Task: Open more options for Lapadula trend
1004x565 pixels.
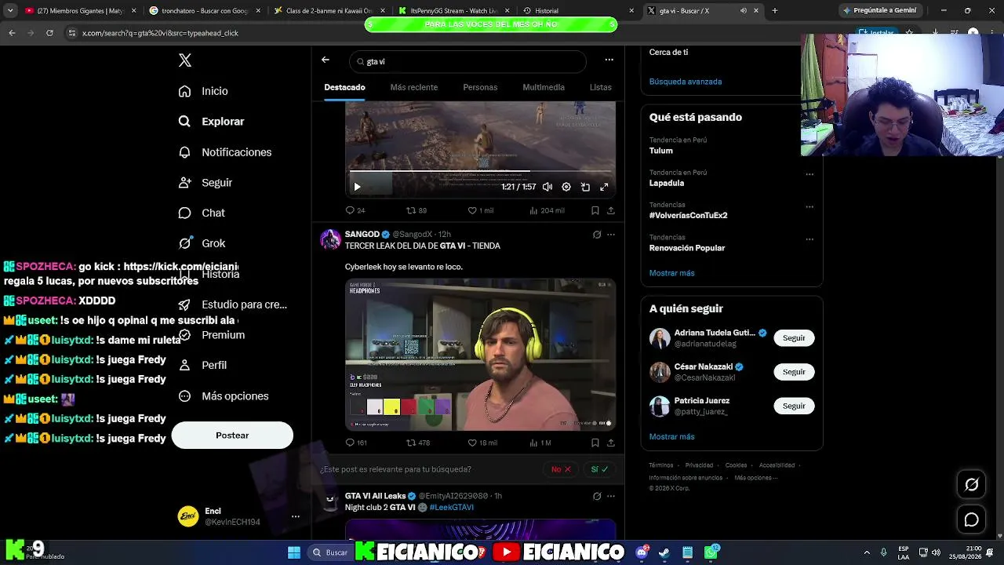Action: coord(809,174)
